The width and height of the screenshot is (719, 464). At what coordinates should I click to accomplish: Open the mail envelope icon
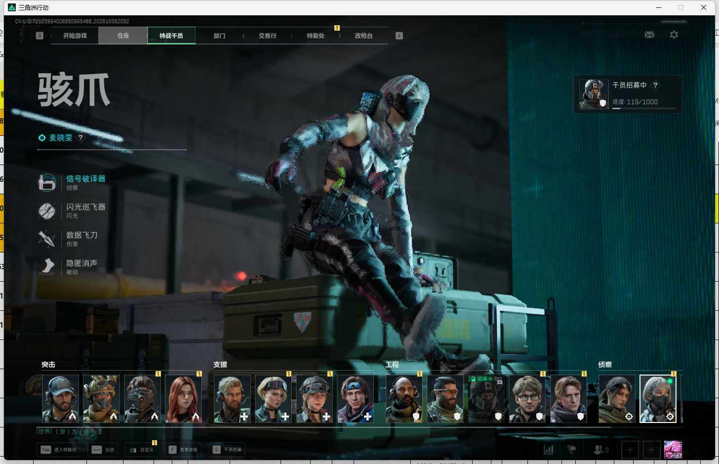click(649, 35)
